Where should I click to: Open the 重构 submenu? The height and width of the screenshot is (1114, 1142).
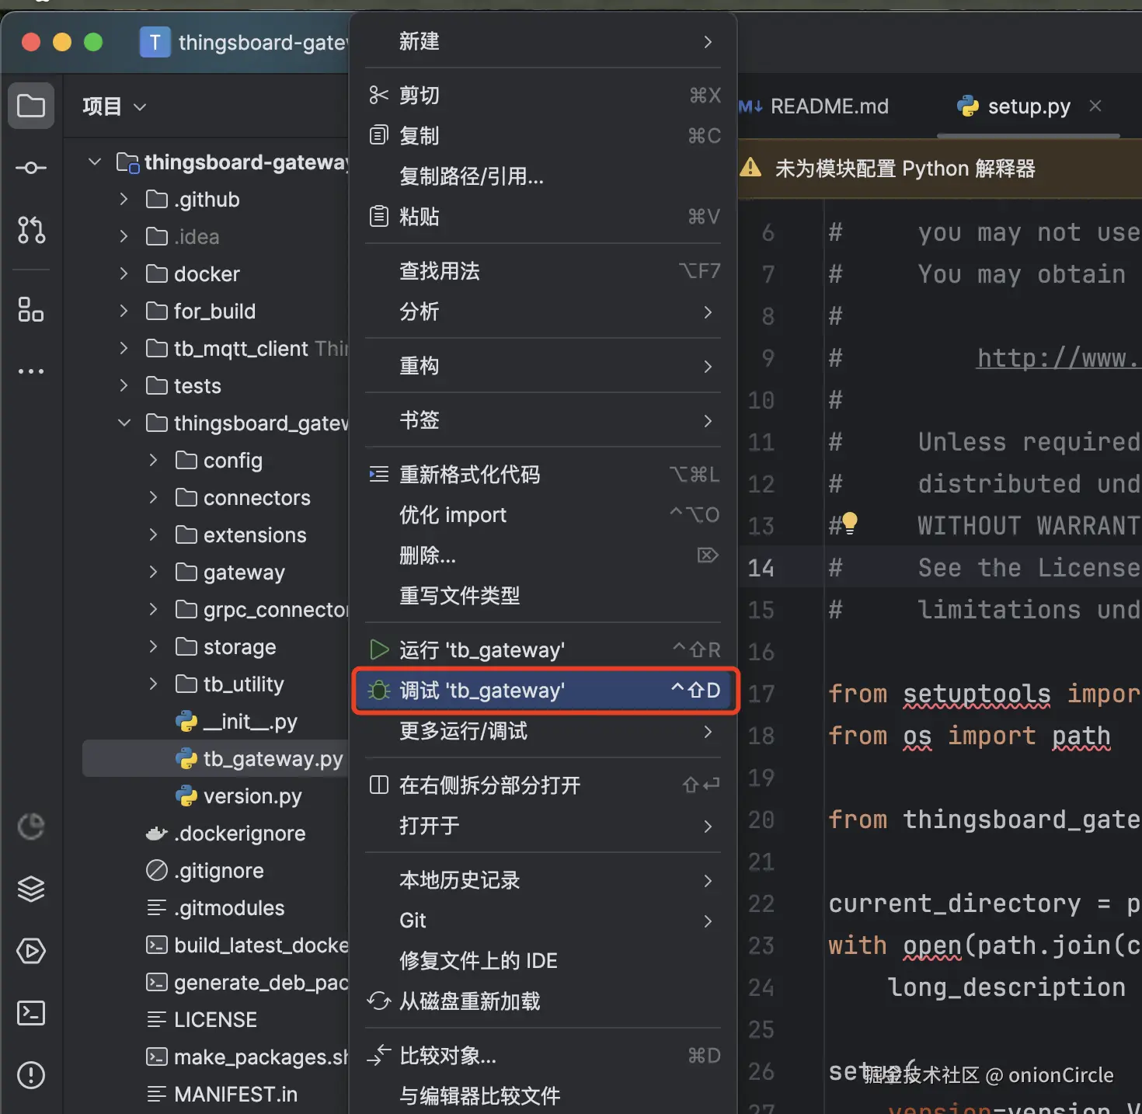pos(543,365)
